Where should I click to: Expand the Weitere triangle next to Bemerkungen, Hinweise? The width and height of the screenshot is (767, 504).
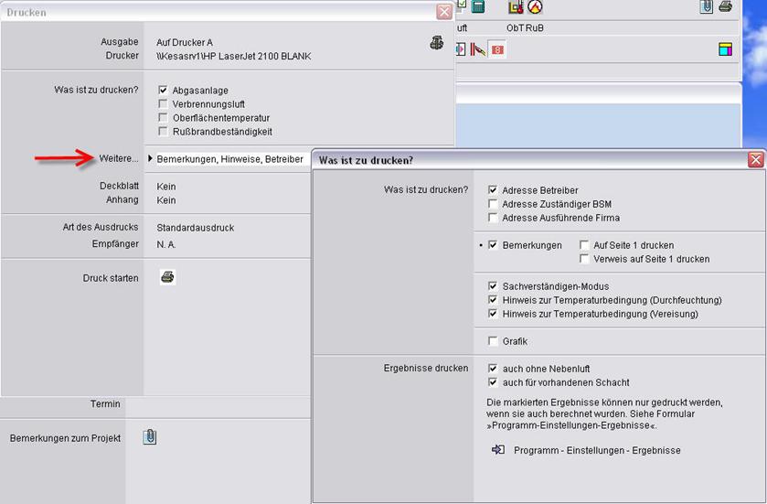tap(150, 158)
